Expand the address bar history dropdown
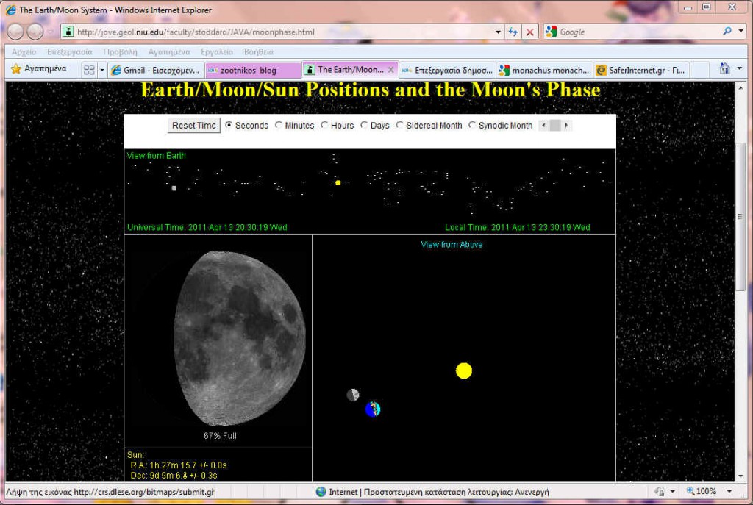 tap(498, 32)
